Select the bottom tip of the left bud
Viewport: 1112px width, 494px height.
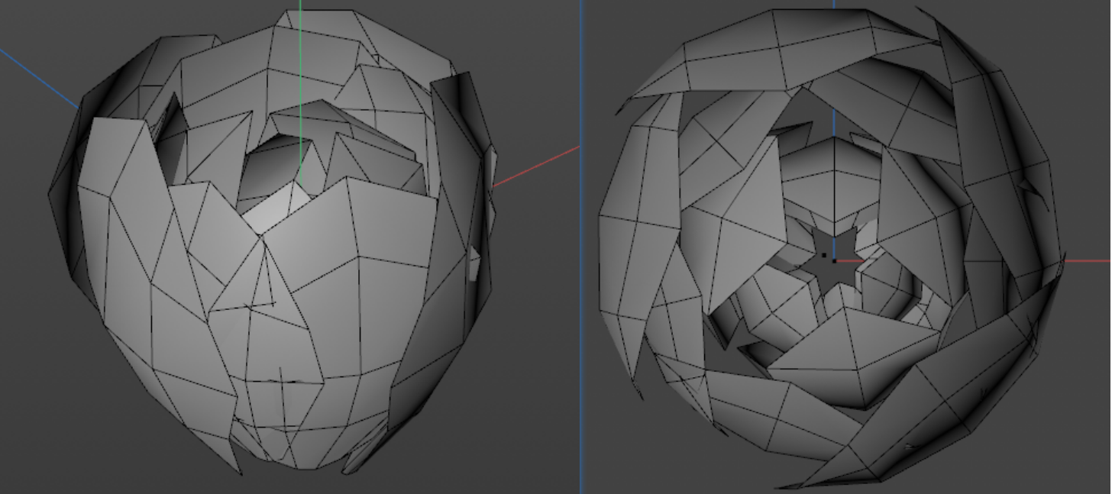coord(290,458)
